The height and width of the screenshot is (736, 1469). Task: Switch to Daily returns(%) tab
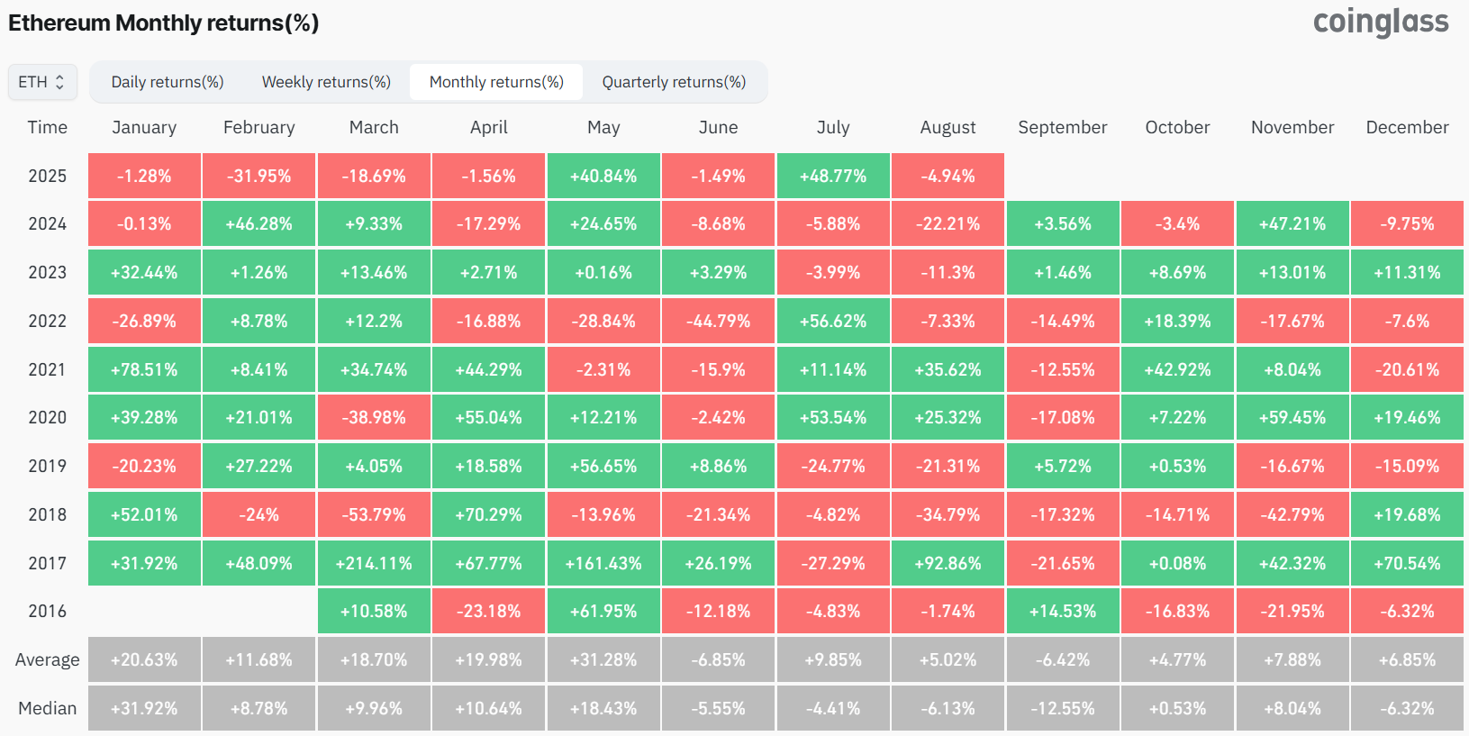(168, 82)
